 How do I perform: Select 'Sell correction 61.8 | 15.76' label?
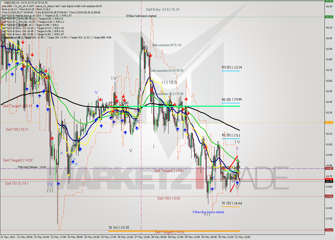tap(167, 71)
